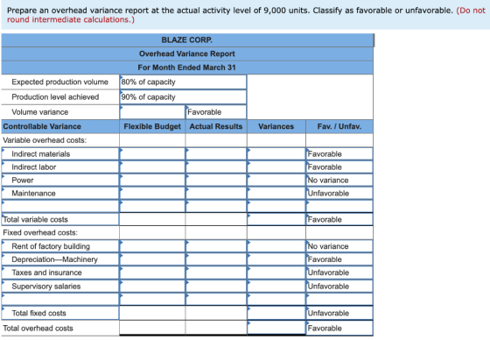Click the Depreciation—Machinery Actual Results cell
The image size is (490, 340).
point(216,259)
